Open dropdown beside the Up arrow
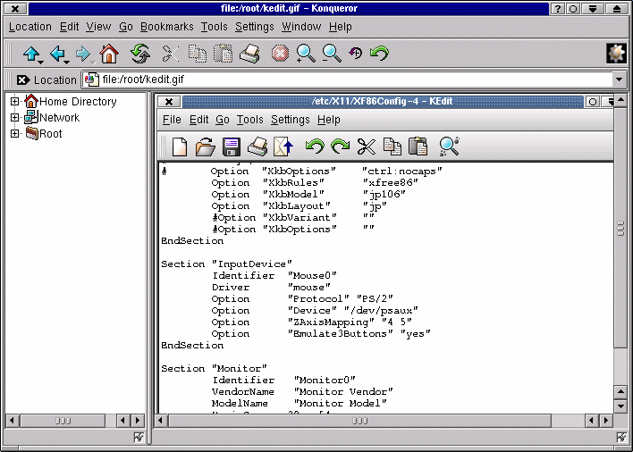This screenshot has height=452, width=633. (41, 63)
